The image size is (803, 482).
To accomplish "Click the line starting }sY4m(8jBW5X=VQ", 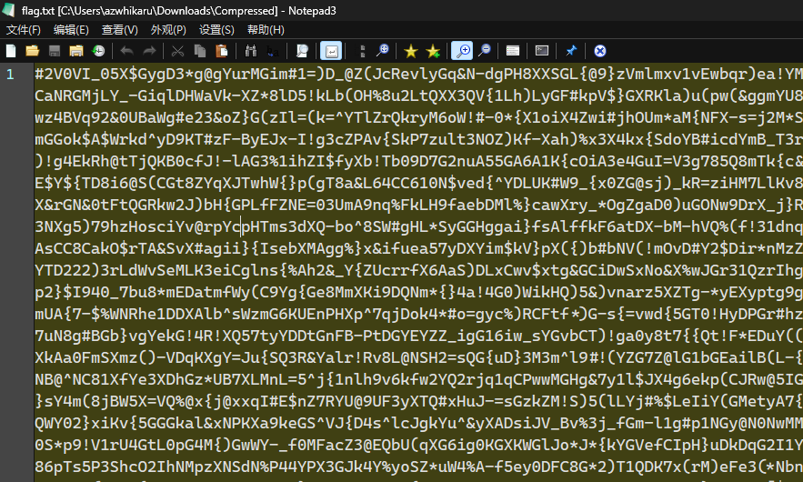I will tap(418, 400).
